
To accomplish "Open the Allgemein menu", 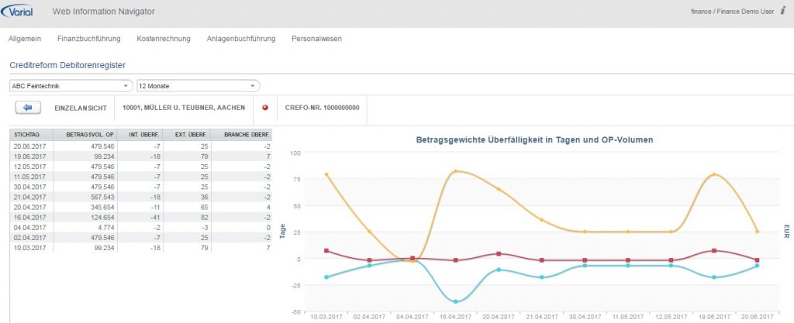I will click(x=24, y=39).
